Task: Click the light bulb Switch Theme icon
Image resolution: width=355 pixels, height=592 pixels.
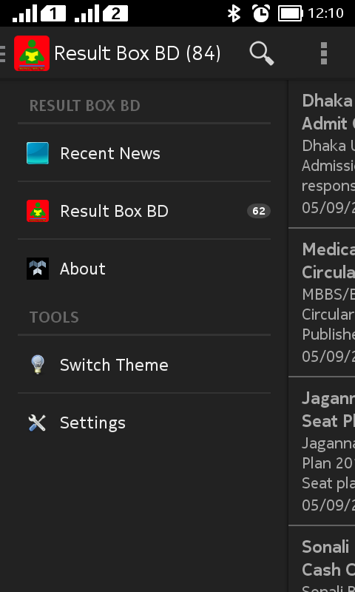Action: 37,364
